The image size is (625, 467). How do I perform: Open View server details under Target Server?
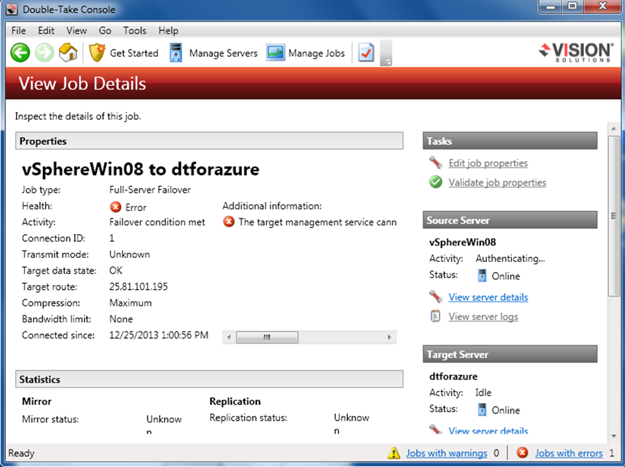488,431
